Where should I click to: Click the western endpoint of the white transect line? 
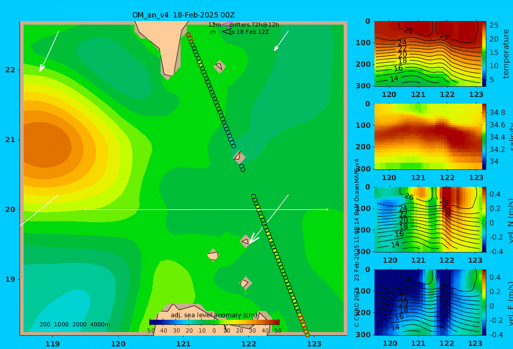pos(85,209)
